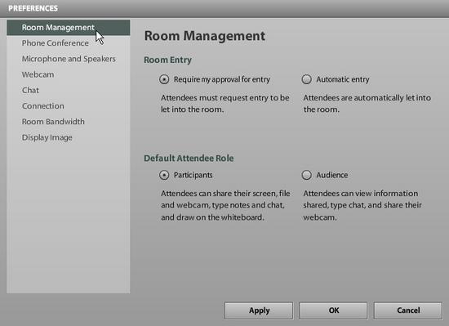
Task: Open the Webcam preferences section
Action: tap(68, 74)
